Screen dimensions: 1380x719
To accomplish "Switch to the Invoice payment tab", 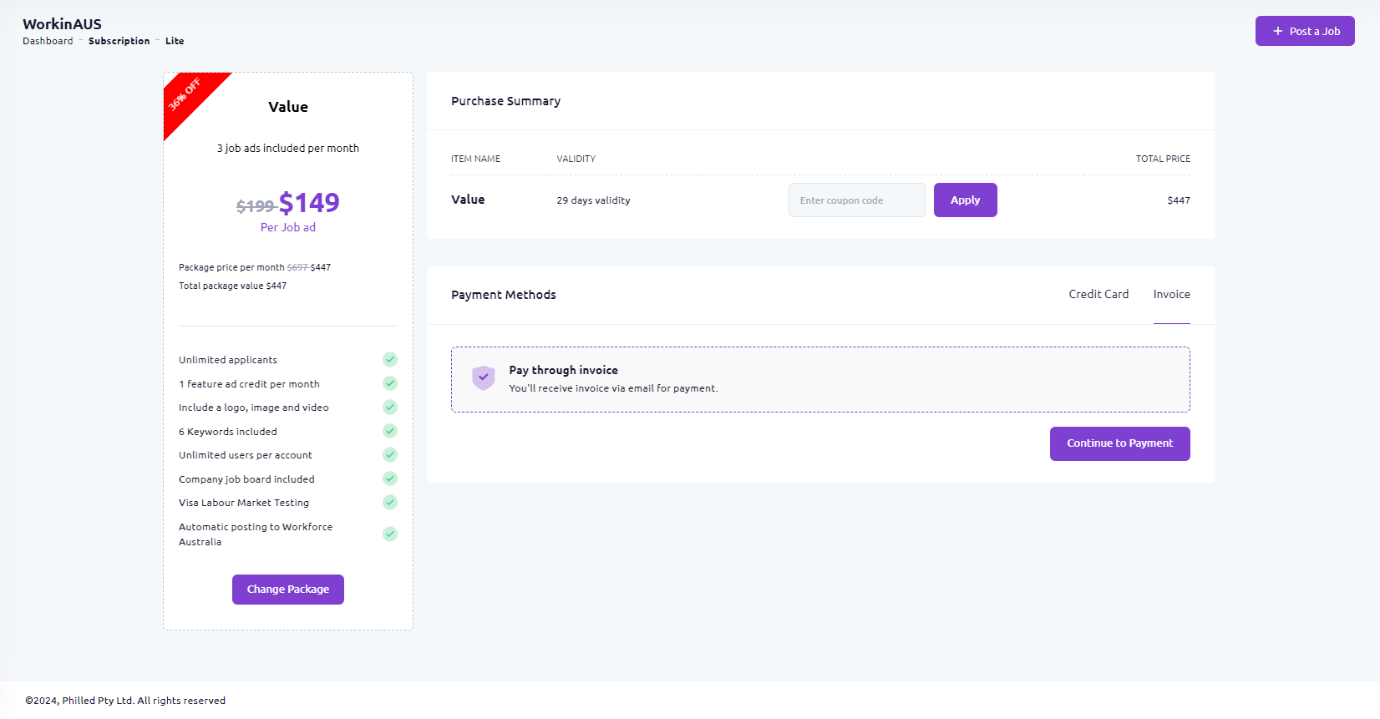I will point(1172,294).
